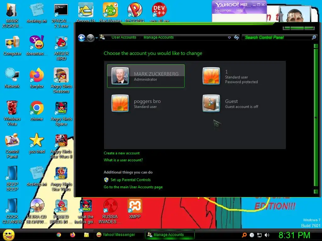Select the 2PACAL 2.3.exe desktop icon

point(61,15)
